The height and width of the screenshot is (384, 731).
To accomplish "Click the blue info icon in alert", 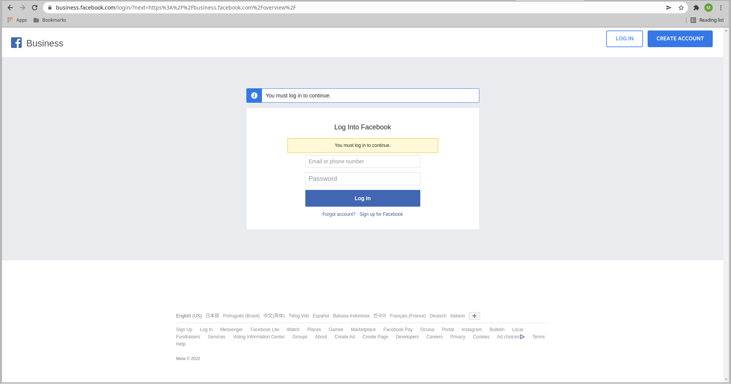I will point(254,96).
